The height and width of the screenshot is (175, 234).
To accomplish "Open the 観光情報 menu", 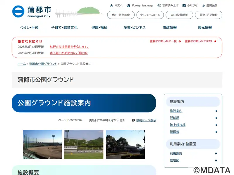I will coord(205,27).
